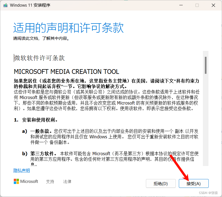Click the heading 微软软件许可条款
Viewport: 222px width, 197px height.
pos(39,58)
